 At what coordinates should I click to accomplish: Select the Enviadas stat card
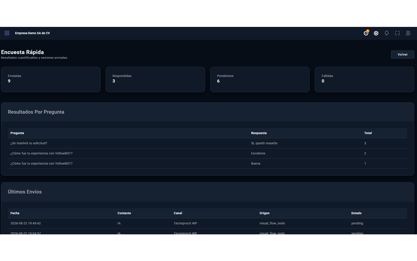[x=51, y=79]
